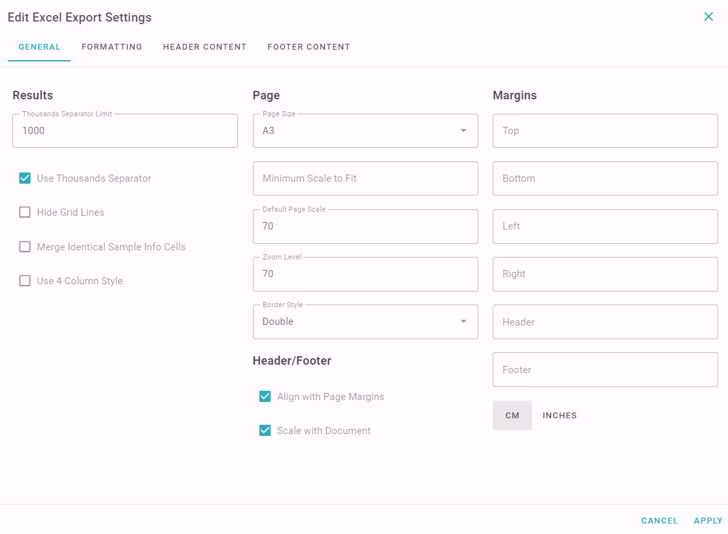Viewport: 728px width, 534px height.
Task: Uncheck Align with Page Margins
Action: coord(265,397)
